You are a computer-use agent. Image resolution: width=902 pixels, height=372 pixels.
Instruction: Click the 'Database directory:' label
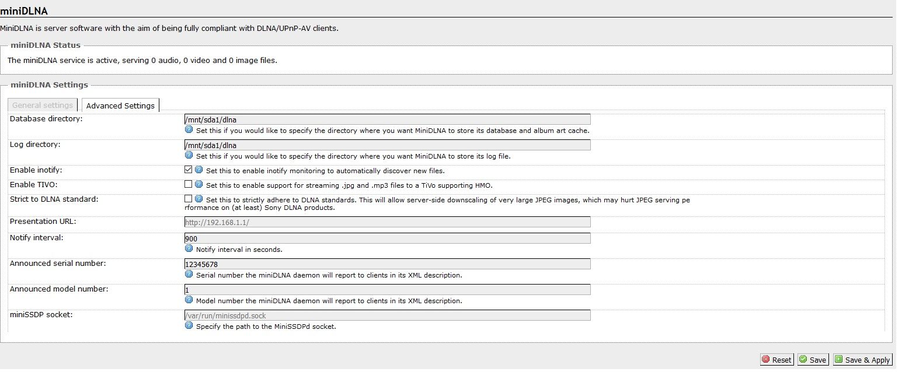tap(46, 118)
